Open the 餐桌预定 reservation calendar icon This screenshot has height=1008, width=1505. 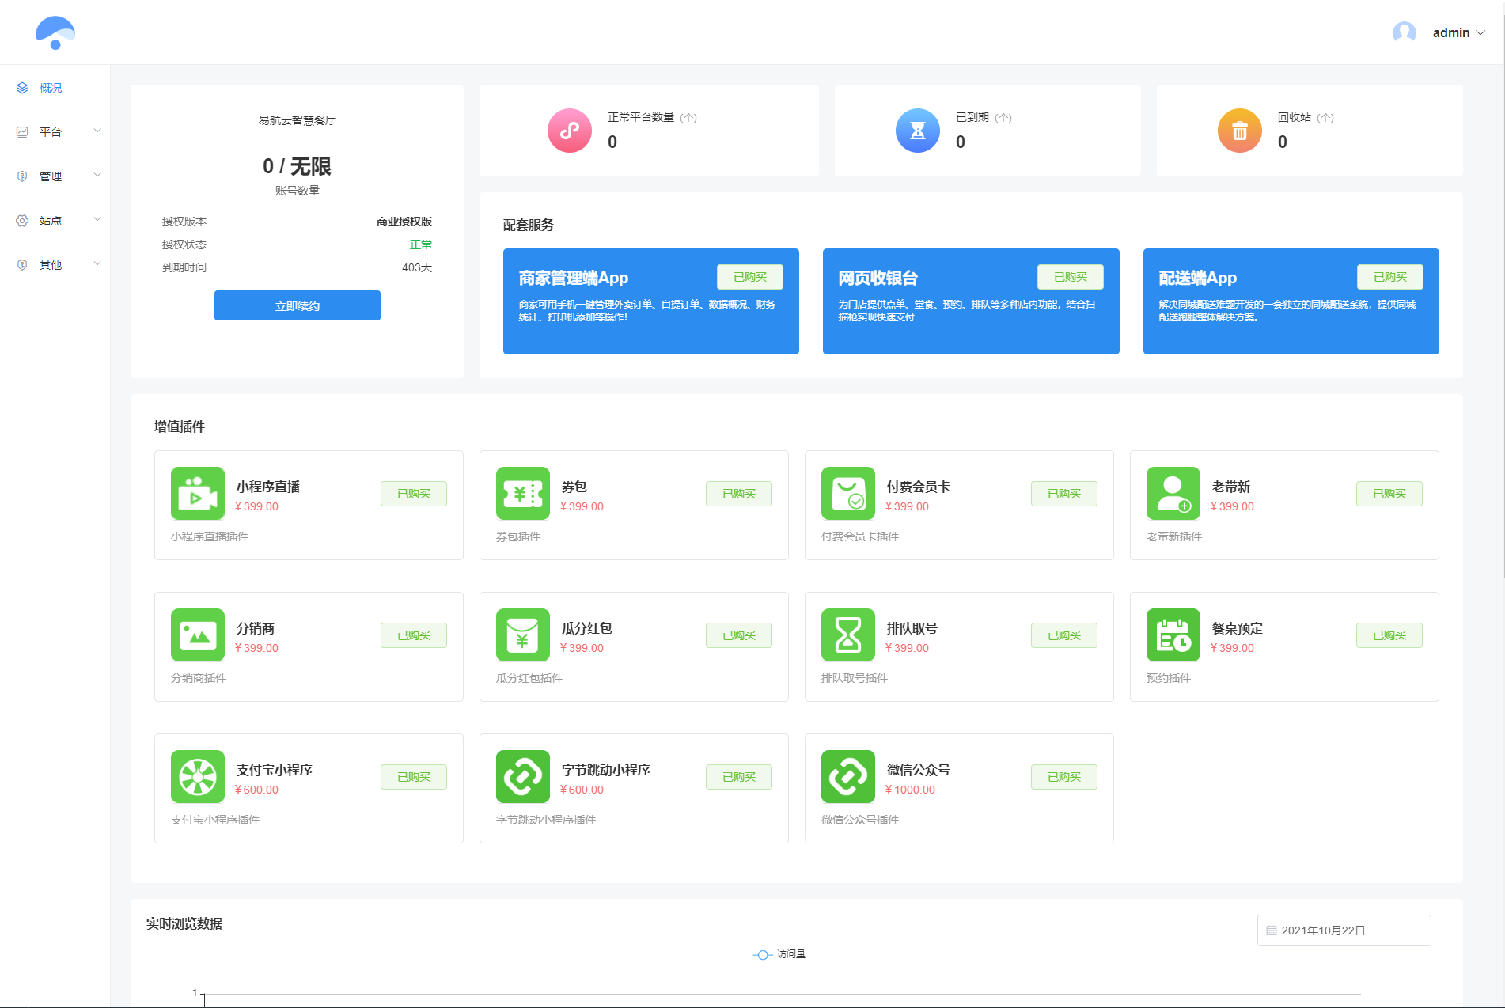pos(1173,635)
